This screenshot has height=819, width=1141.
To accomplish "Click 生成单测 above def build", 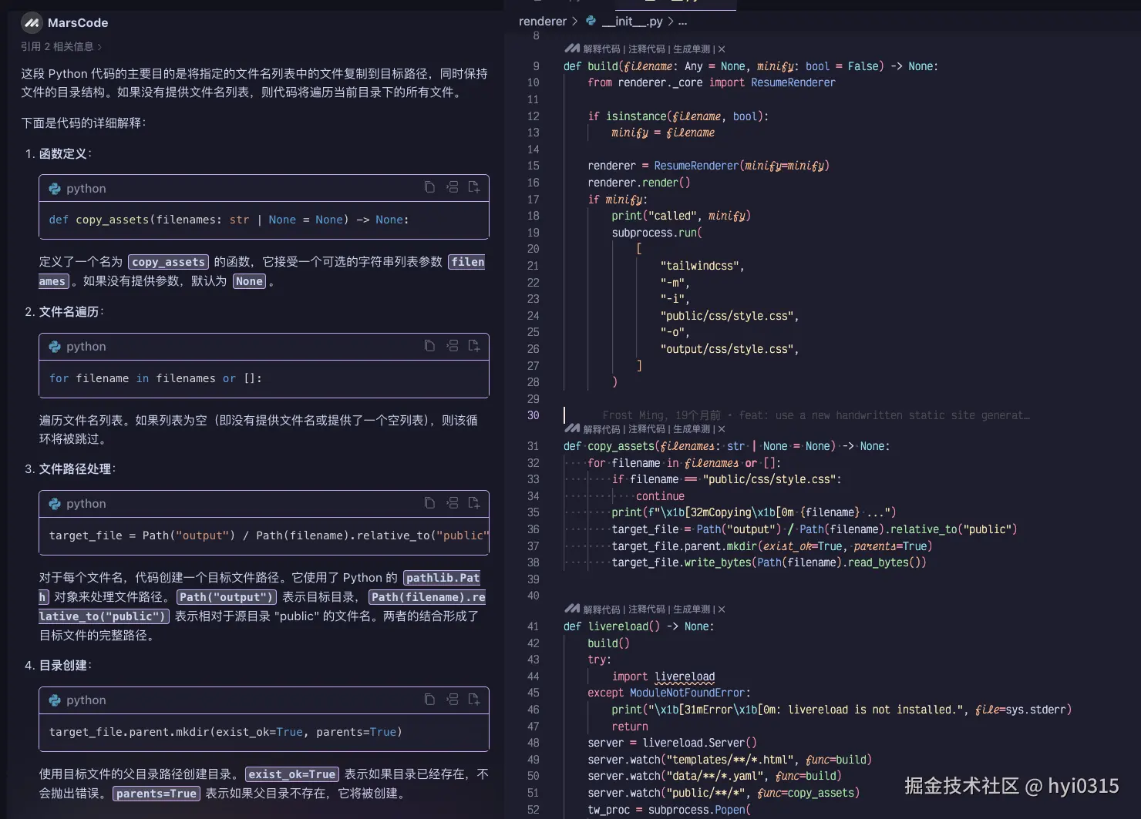I will coord(692,49).
